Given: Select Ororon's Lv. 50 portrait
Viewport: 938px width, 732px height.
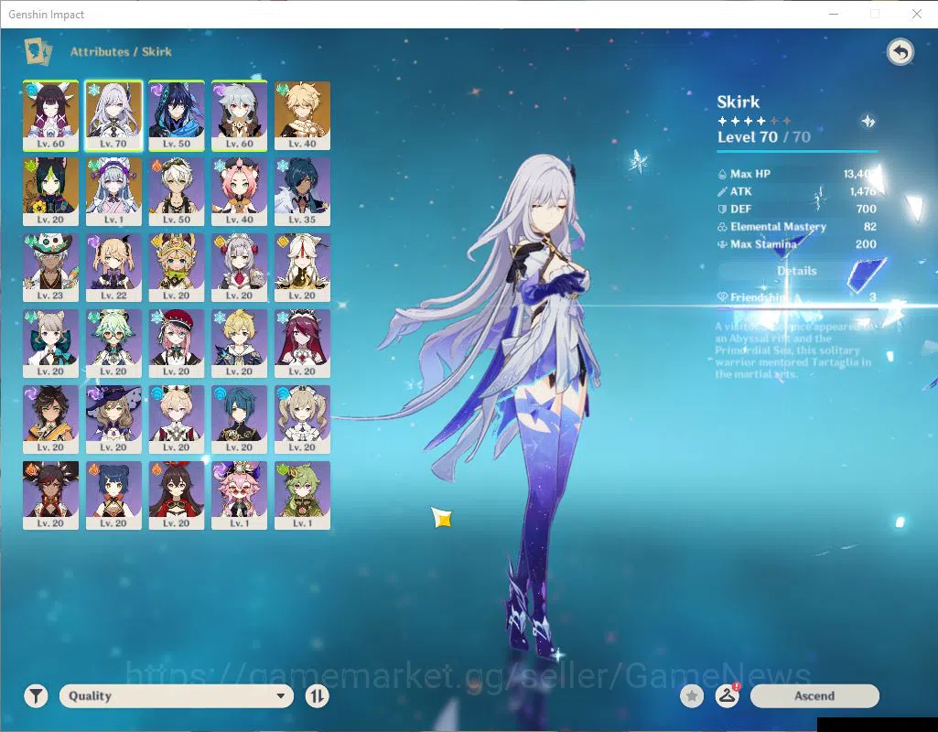Looking at the screenshot, I should click(177, 115).
